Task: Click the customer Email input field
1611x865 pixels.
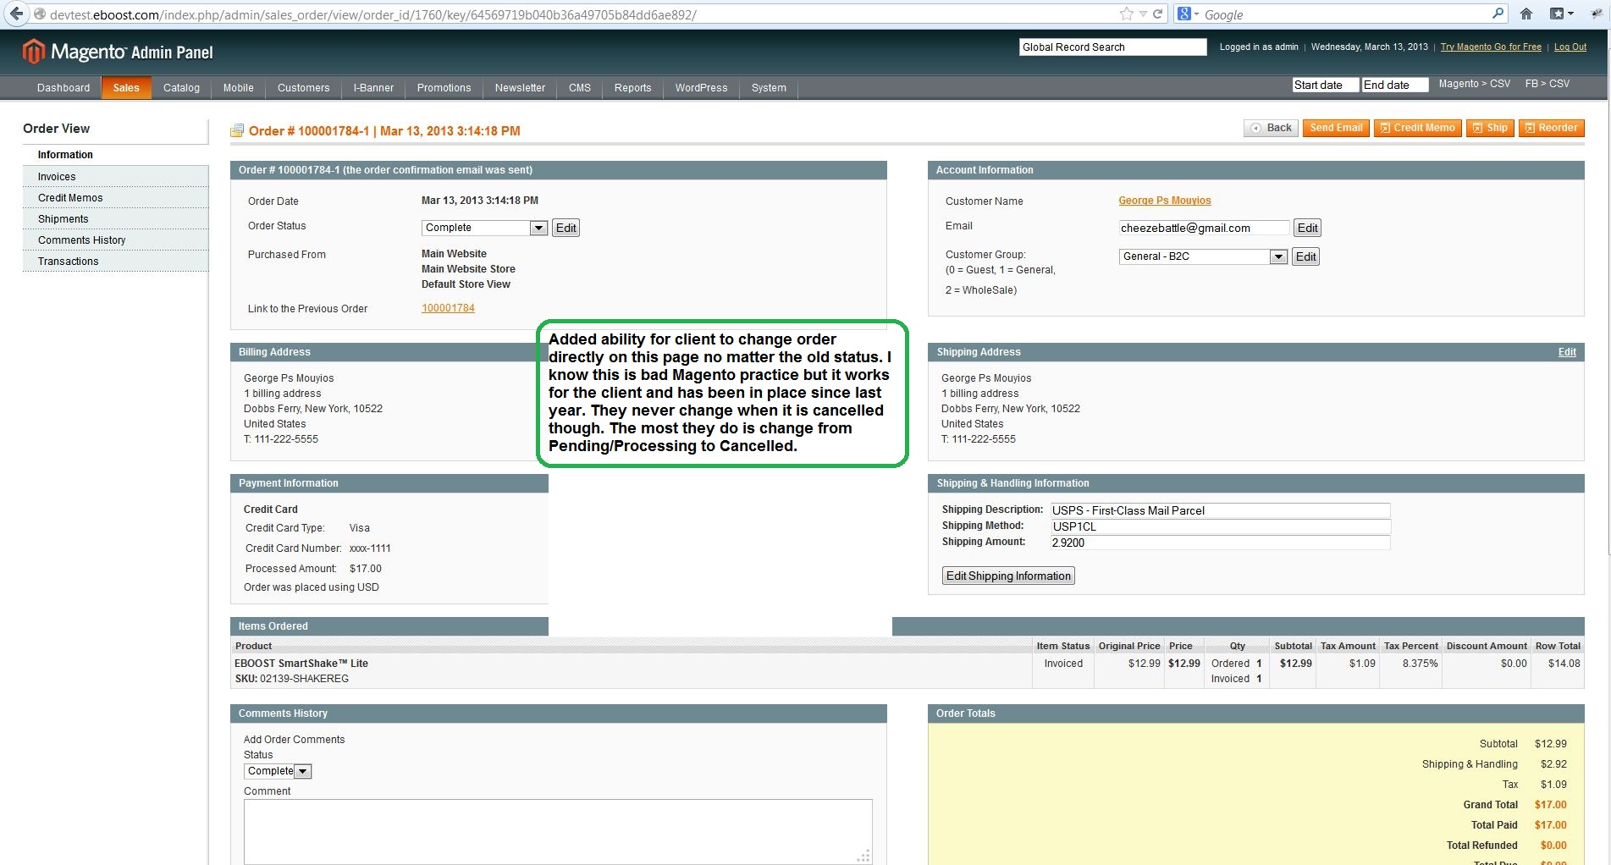Action: (x=1204, y=228)
